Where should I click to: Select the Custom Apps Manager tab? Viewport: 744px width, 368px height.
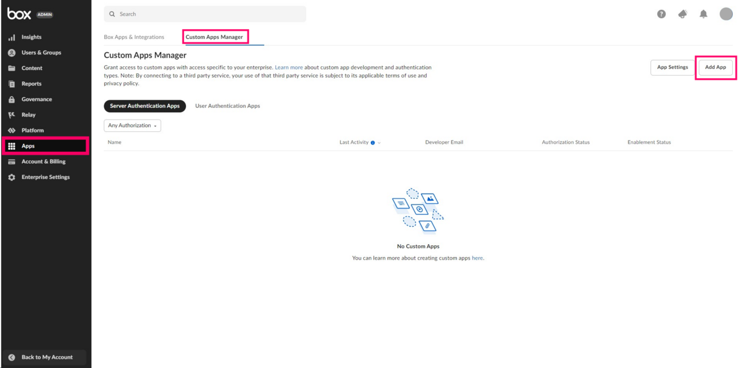pos(215,37)
